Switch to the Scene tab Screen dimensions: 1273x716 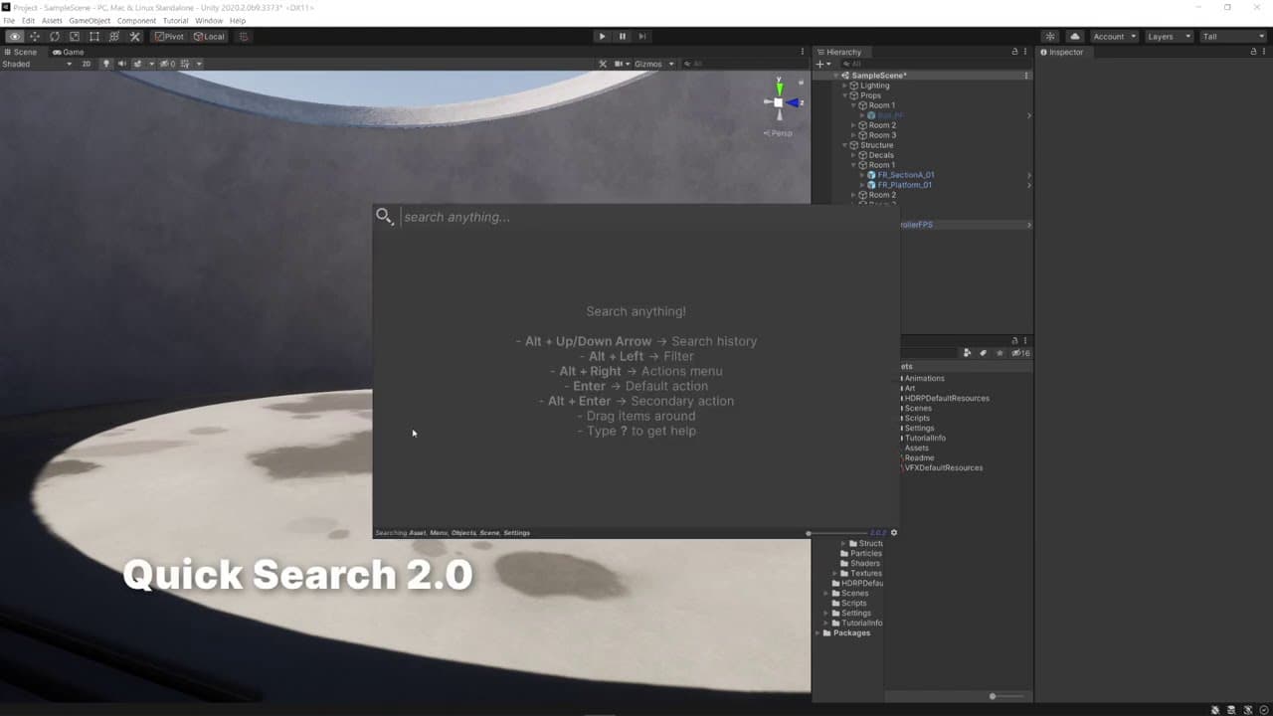point(21,52)
